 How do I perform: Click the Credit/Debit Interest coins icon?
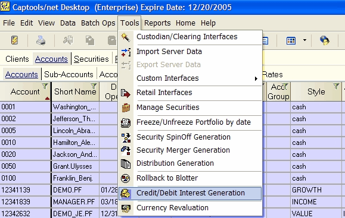tap(125, 194)
